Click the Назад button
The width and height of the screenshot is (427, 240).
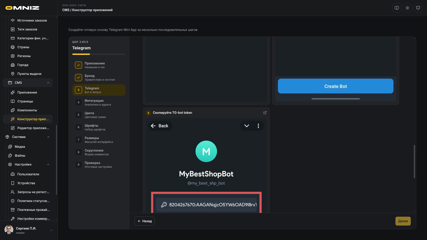pos(144,221)
